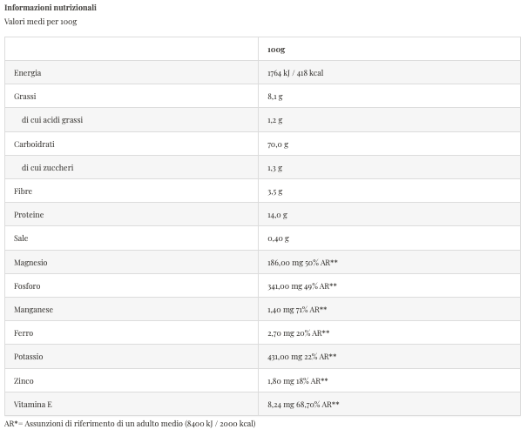Click the Grassi row label
Screen dimensions: 527x436
pos(25,97)
